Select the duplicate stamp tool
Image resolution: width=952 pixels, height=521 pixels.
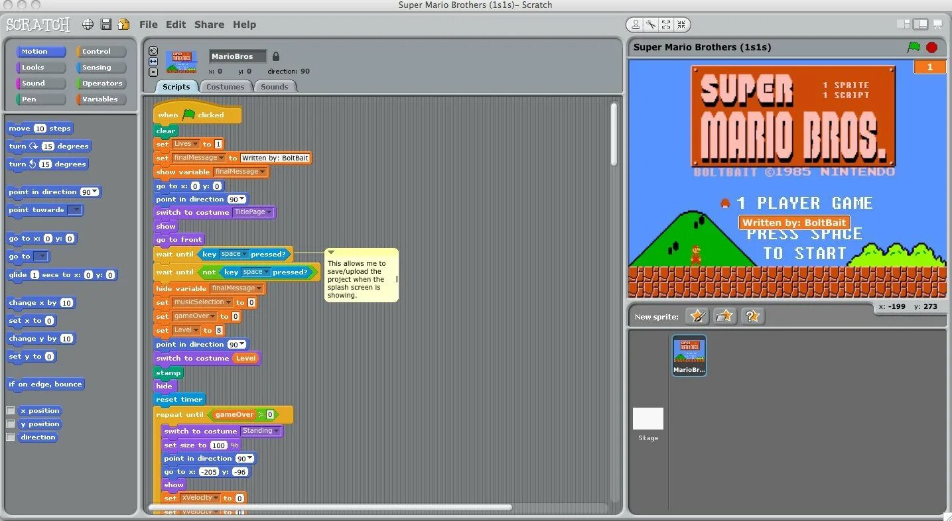click(636, 25)
